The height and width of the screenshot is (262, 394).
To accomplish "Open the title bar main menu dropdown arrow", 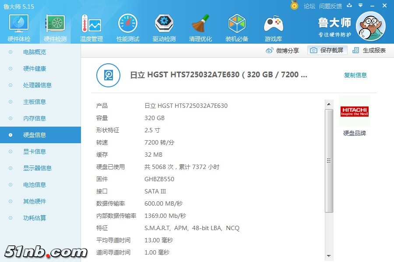I will tap(361, 6).
